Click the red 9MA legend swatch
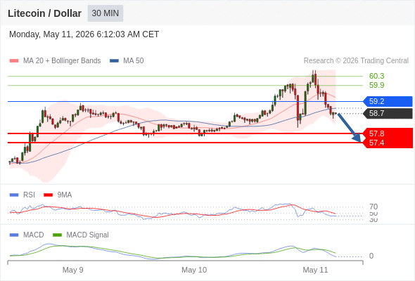The width and height of the screenshot is (415, 281). click(x=48, y=195)
